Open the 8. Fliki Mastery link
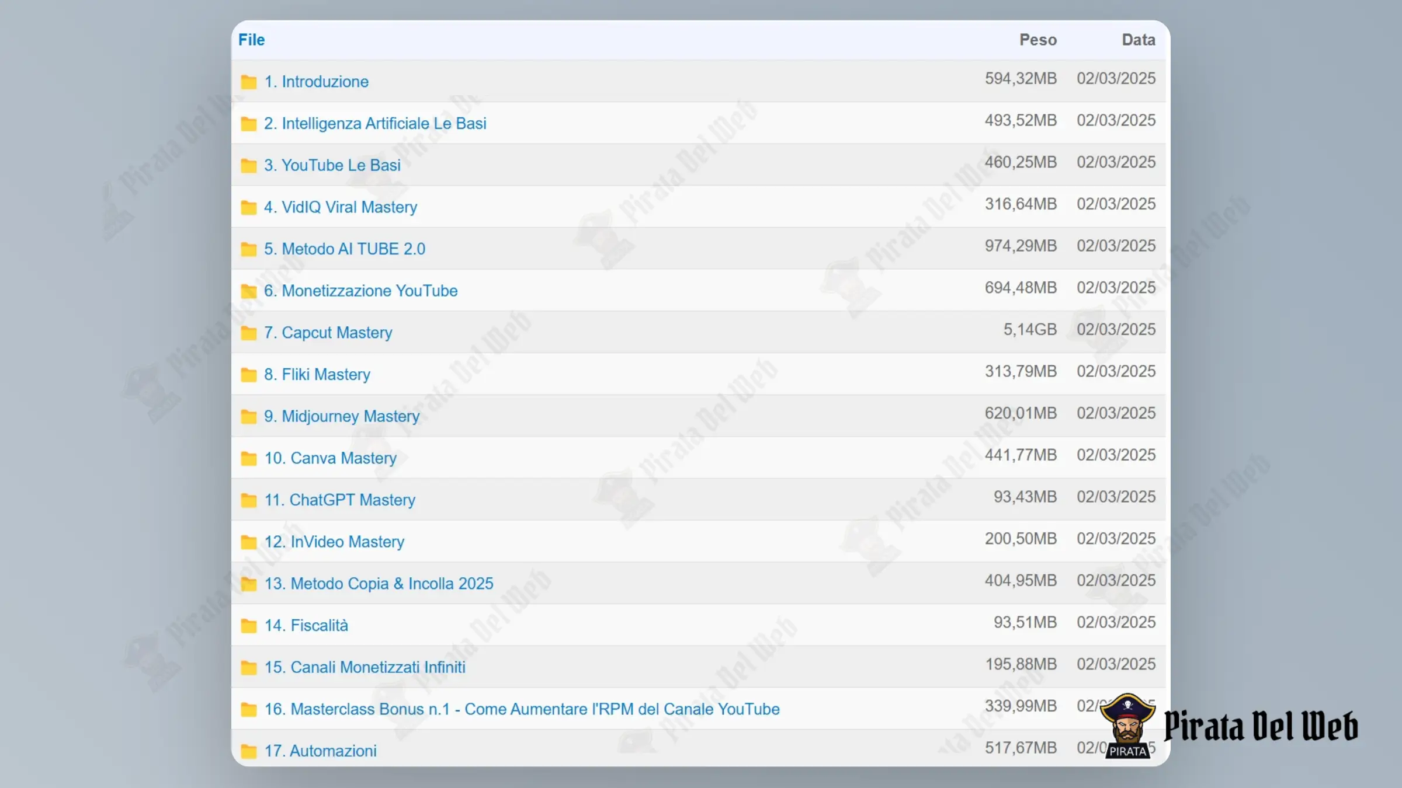The height and width of the screenshot is (788, 1402). click(x=317, y=374)
